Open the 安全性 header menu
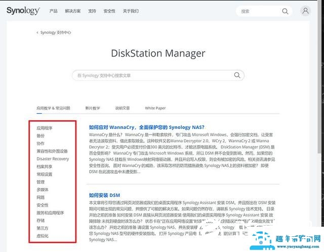This screenshot has height=252, width=324. (109, 11)
